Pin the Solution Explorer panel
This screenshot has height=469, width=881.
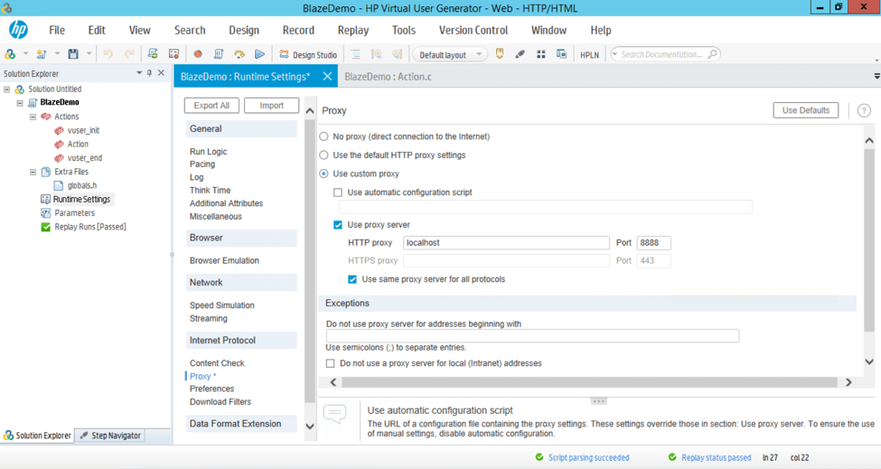click(149, 73)
